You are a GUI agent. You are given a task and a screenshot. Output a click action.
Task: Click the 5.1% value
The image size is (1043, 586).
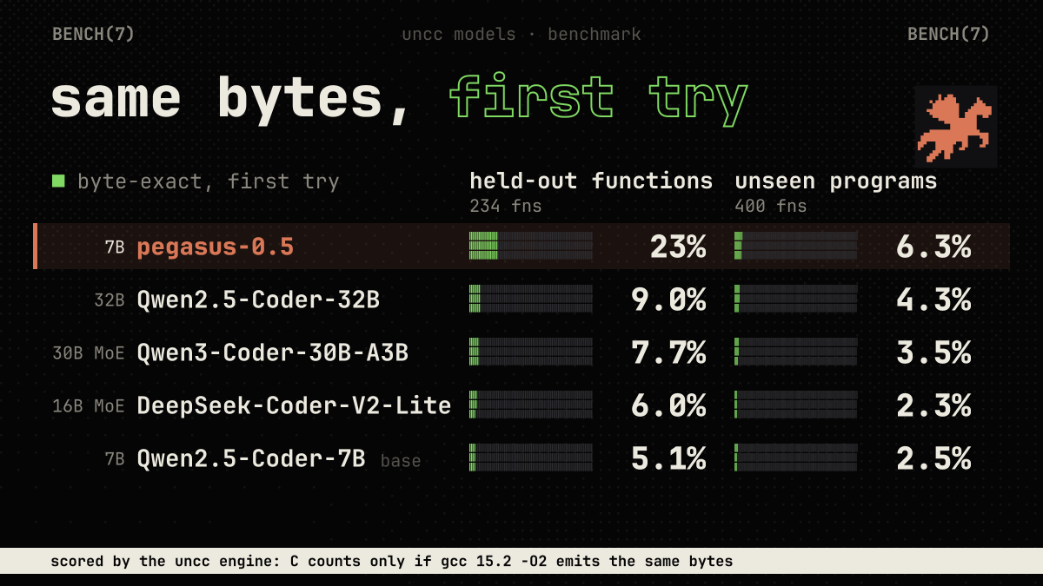click(x=668, y=459)
